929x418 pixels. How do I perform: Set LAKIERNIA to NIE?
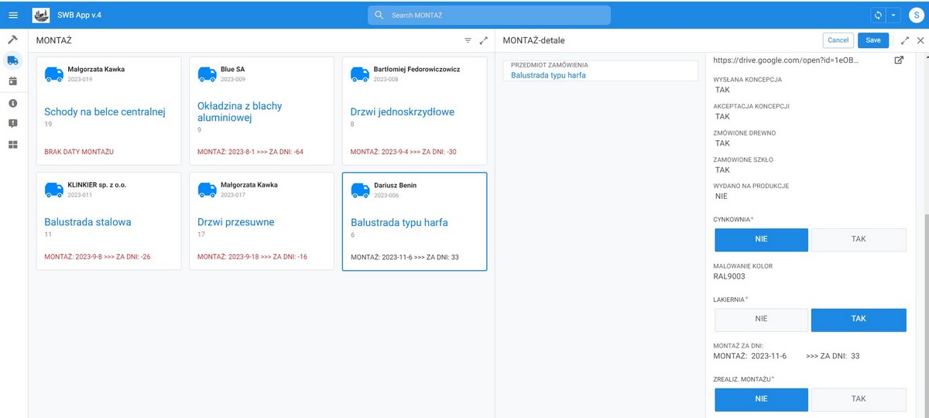[761, 320]
